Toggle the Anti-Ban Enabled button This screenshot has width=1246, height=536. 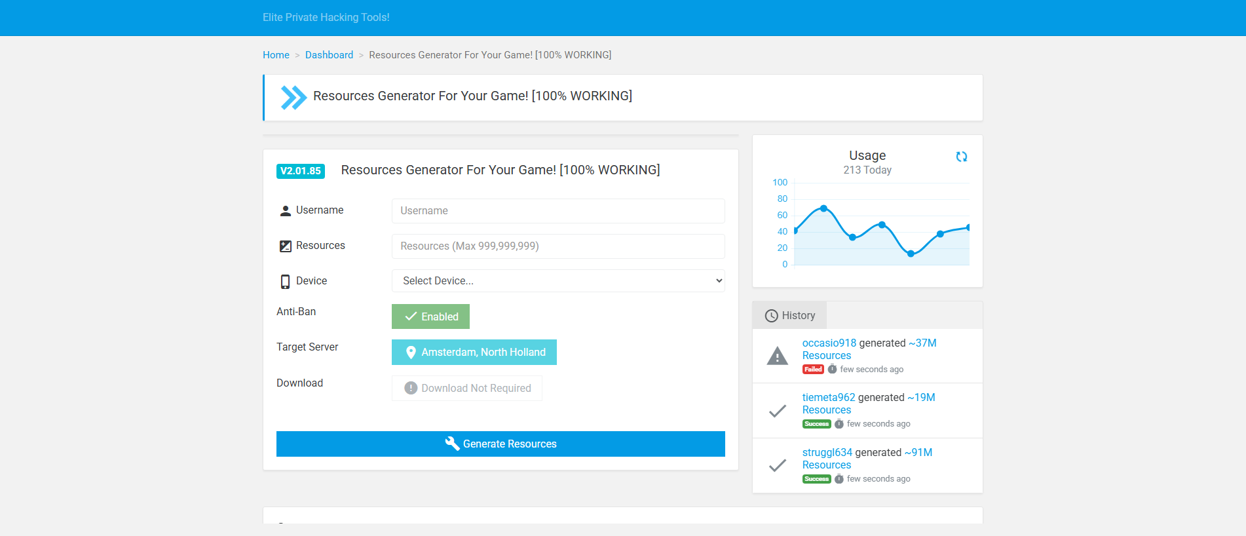coord(430,316)
